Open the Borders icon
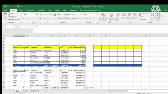 pyautogui.click(x=34, y=19)
